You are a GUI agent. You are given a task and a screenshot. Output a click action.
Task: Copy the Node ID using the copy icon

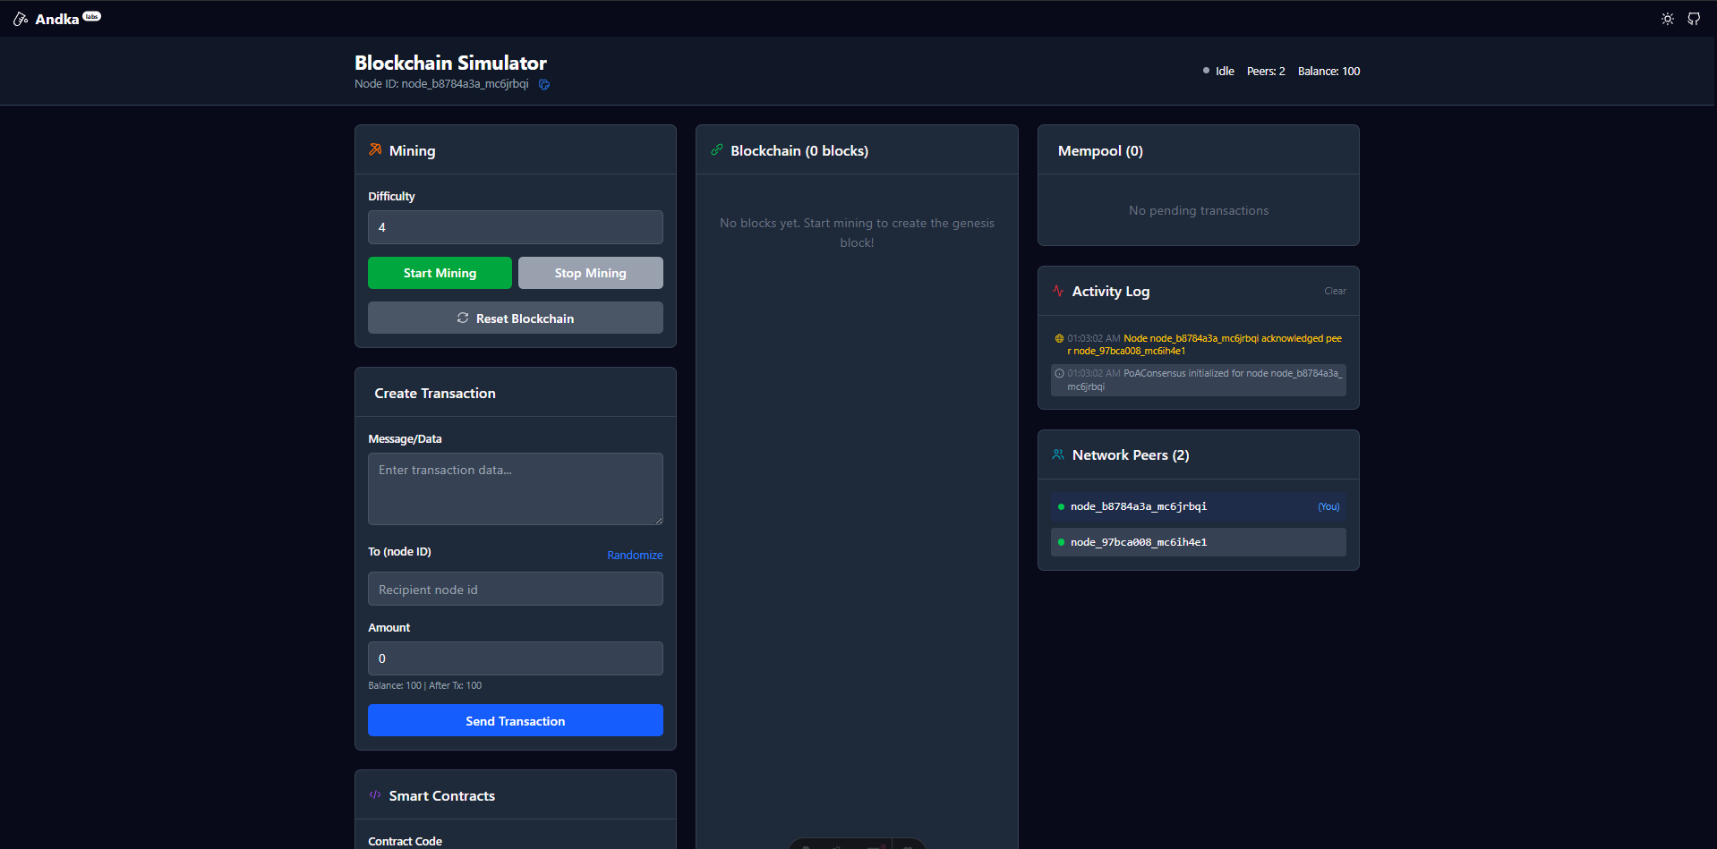[543, 84]
